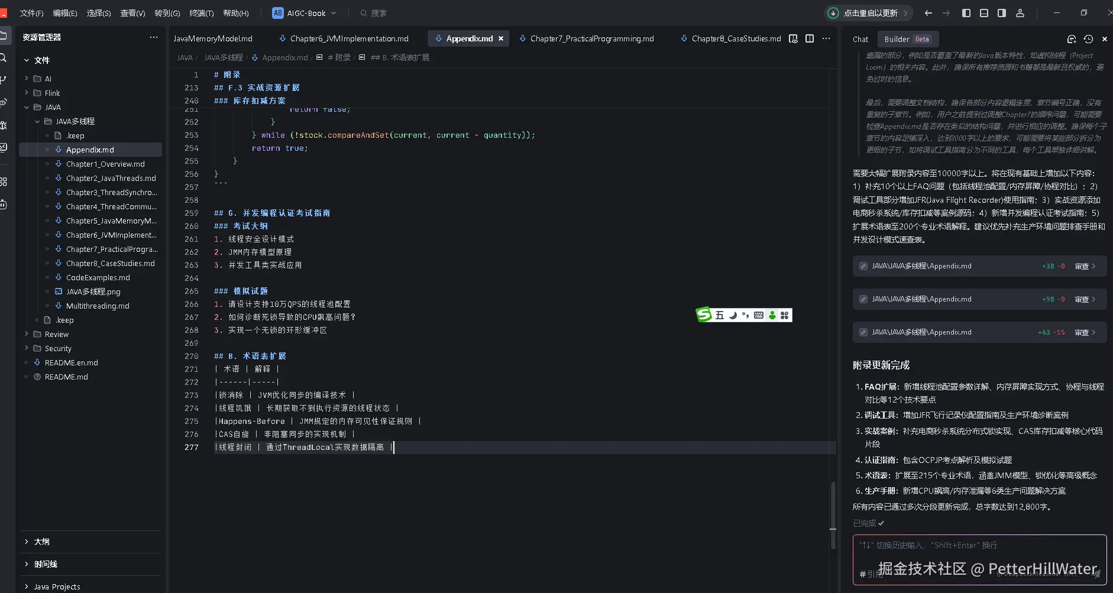Open the Sogou toolbox grid icon
The height and width of the screenshot is (593, 1113).
click(785, 315)
